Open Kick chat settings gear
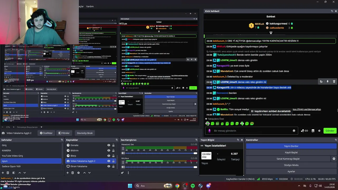This screenshot has width=338, height=190. point(319,131)
